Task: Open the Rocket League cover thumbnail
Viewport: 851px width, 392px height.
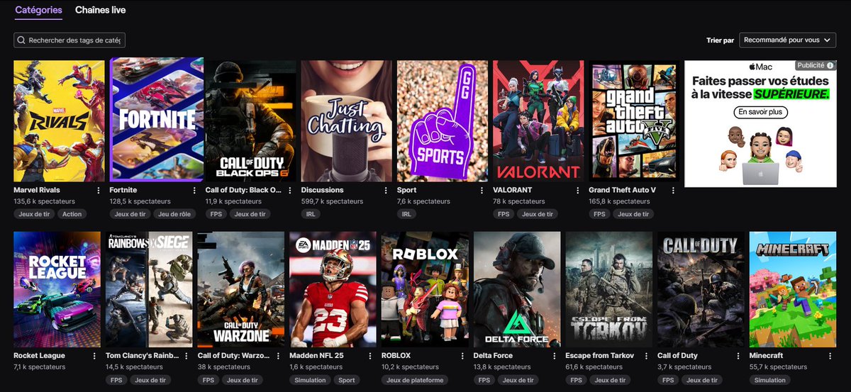Action: click(x=57, y=289)
